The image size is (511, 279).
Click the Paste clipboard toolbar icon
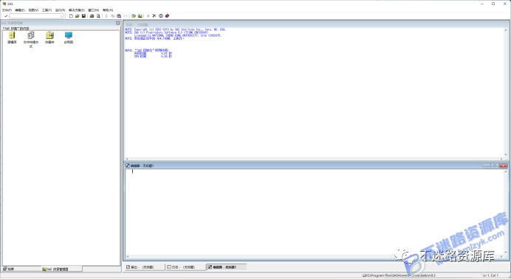click(119, 16)
